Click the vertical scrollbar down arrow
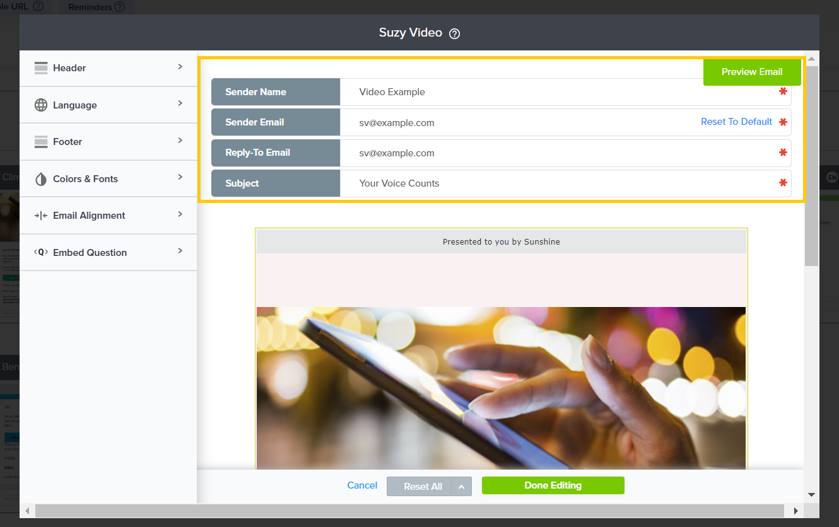The height and width of the screenshot is (527, 839). click(x=812, y=495)
